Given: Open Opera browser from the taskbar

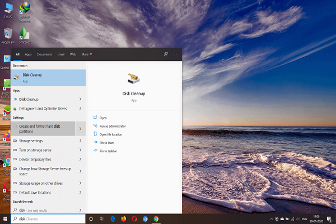Looking at the screenshot, I should click(x=134, y=218).
